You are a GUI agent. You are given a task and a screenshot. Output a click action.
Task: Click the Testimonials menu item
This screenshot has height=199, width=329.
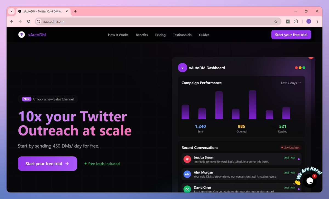[x=182, y=35]
